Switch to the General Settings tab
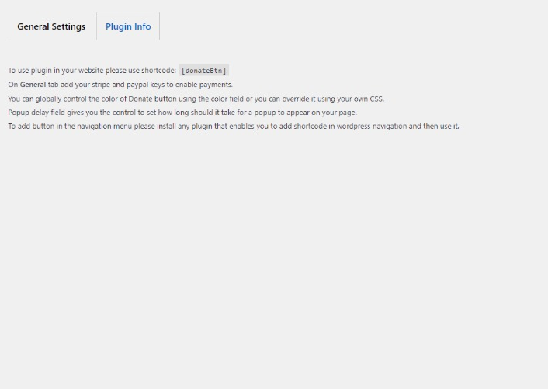 point(51,26)
